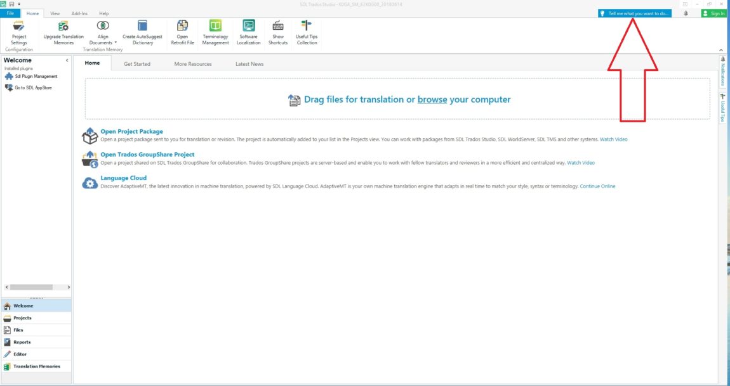Open Project Settings from the ribbon

point(19,32)
